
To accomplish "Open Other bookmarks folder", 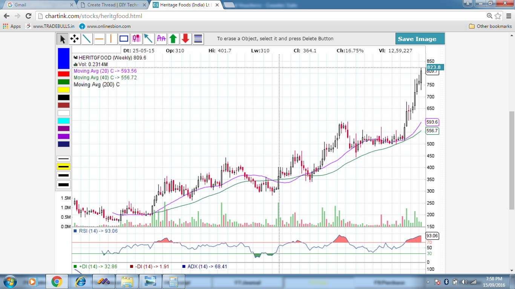I will tap(490, 26).
